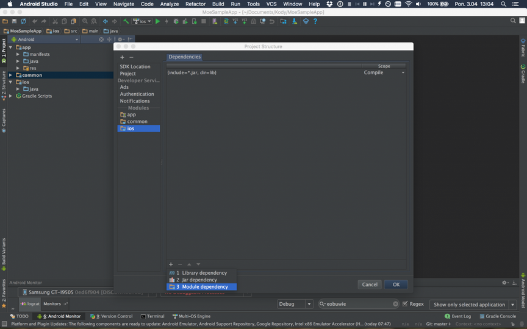Click the blue question mark Help icon
The width and height of the screenshot is (527, 329).
[x=315, y=21]
